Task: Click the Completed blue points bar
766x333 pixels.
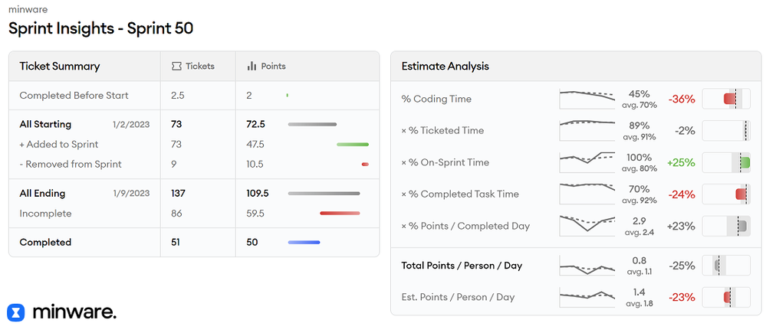Action: (x=304, y=243)
